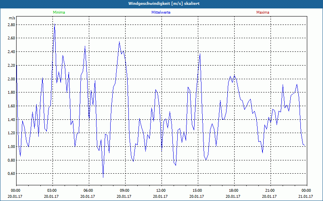
Task: Click the 0,60 y-axis value
Action: (x=12, y=174)
